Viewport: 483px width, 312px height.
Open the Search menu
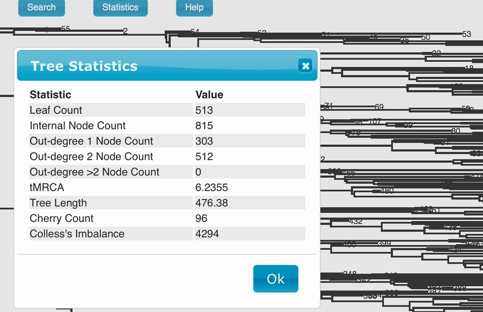point(42,8)
